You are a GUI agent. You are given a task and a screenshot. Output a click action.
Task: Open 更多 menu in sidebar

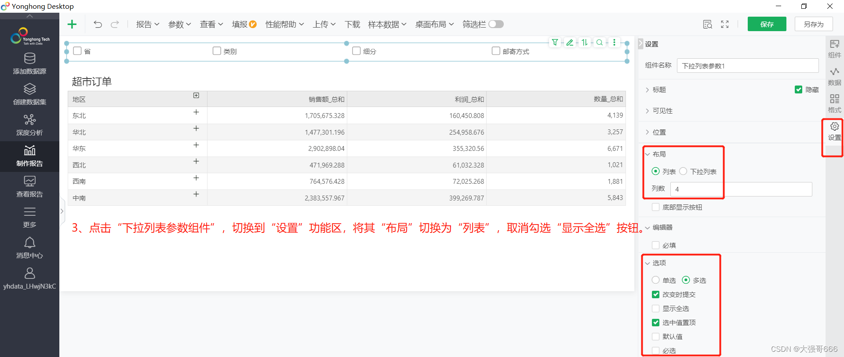pyautogui.click(x=29, y=218)
